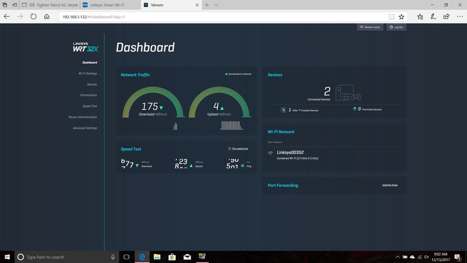Close the Venom tab
This screenshot has width=467, height=263.
pyautogui.click(x=197, y=5)
